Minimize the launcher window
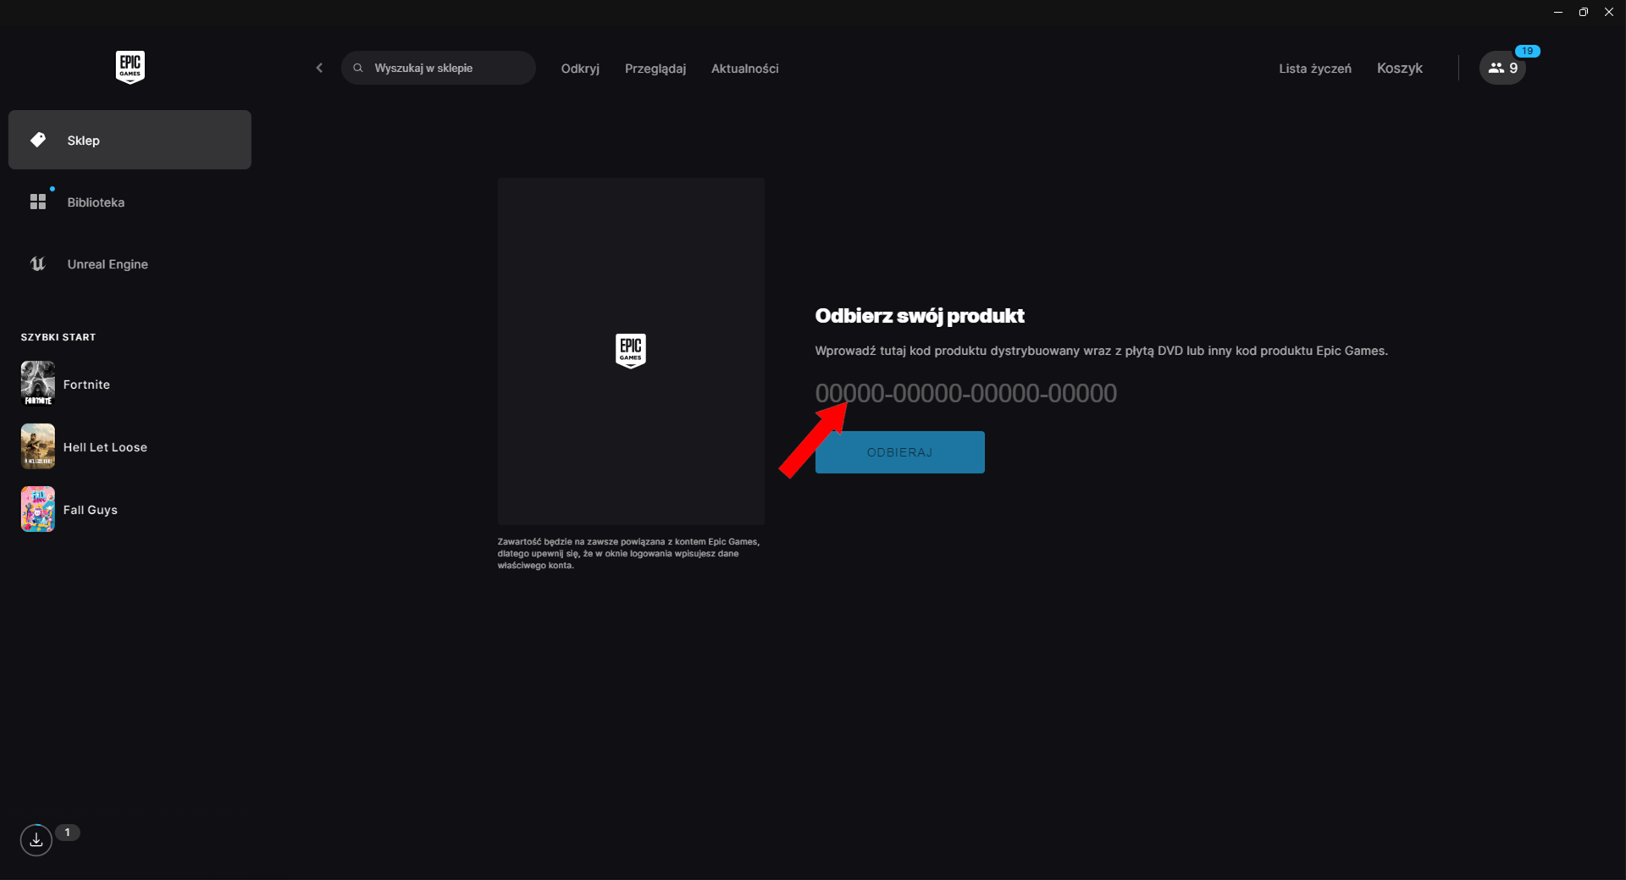This screenshot has height=880, width=1626. pos(1558,12)
